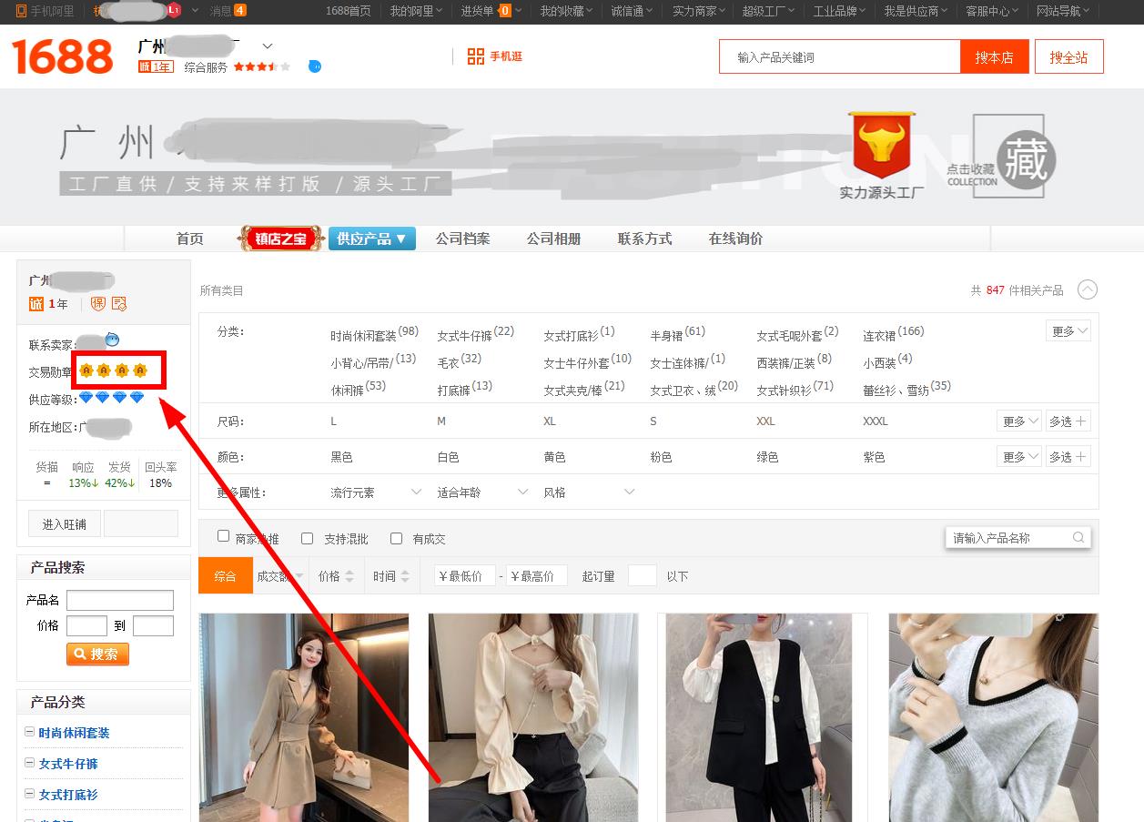The width and height of the screenshot is (1144, 822).
Task: Expand 更多 in the 分类 row
Action: click(1068, 331)
